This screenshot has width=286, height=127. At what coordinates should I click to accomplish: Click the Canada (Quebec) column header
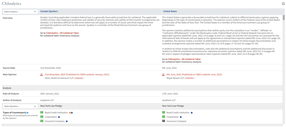point(49,12)
